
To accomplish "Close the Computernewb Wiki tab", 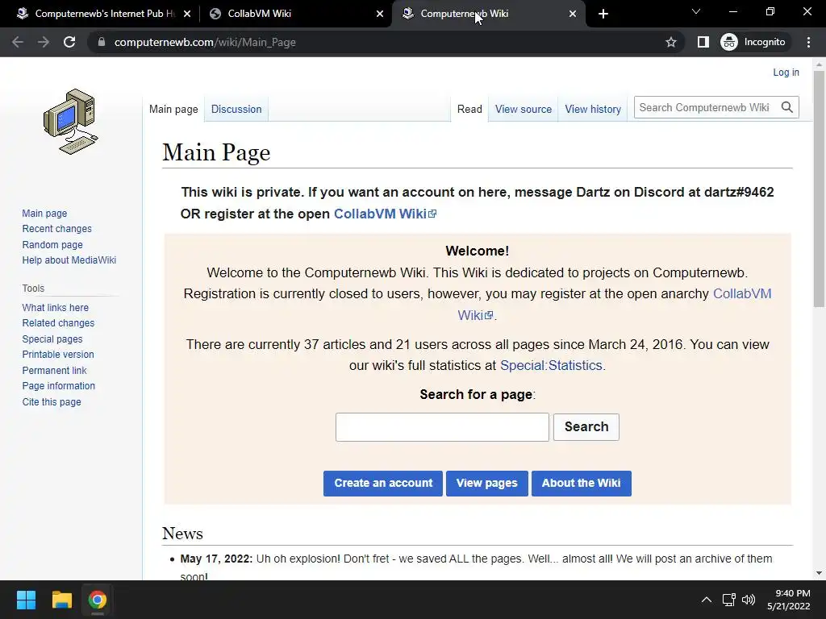I will tap(573, 14).
